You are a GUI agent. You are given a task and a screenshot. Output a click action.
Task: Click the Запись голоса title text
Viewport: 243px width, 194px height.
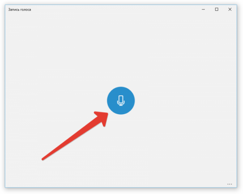20,9
